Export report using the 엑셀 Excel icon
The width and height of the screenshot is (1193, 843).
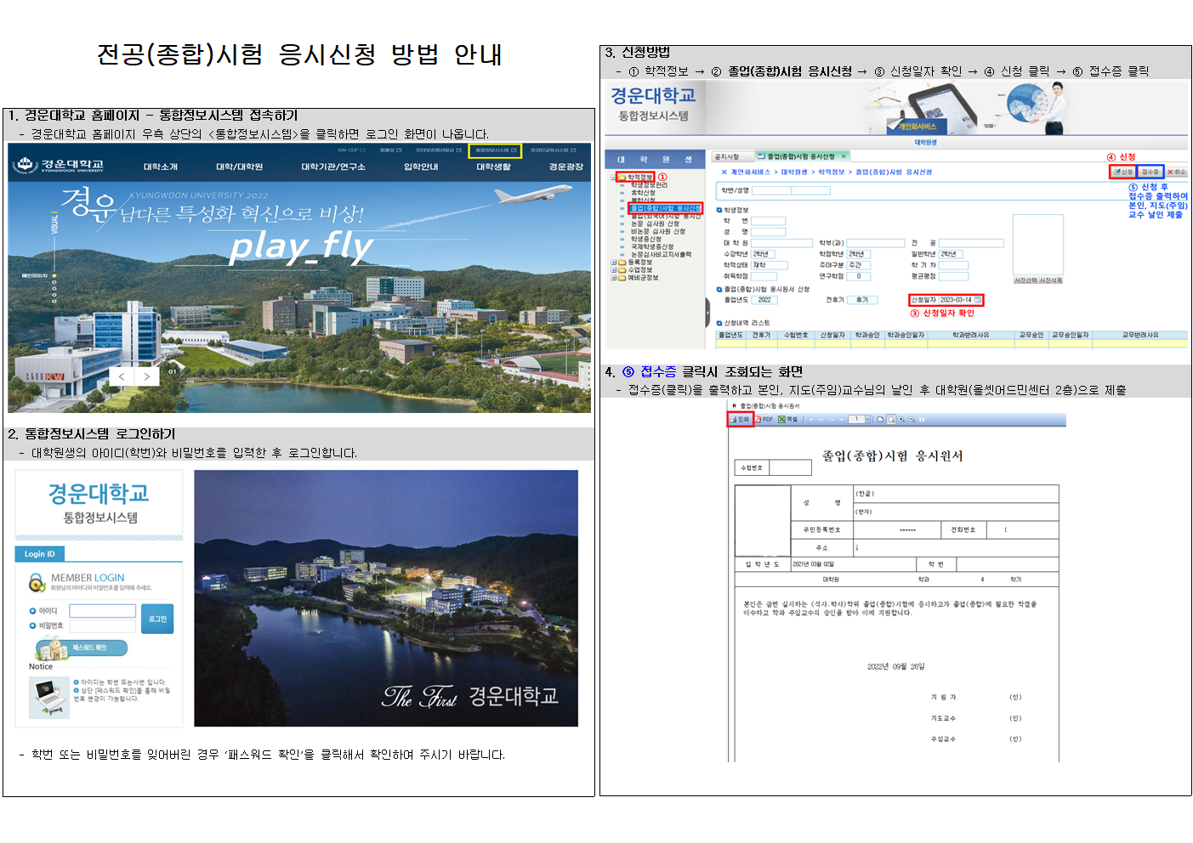click(788, 420)
